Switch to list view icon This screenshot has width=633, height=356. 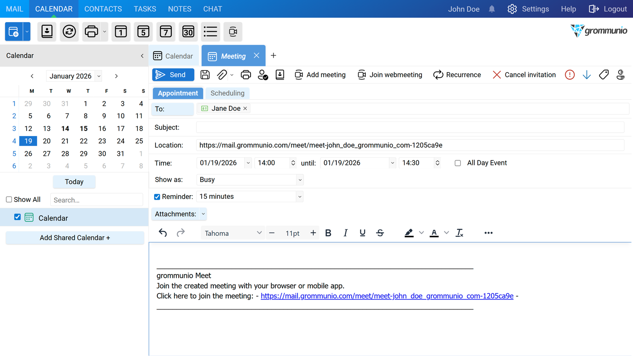(x=210, y=32)
